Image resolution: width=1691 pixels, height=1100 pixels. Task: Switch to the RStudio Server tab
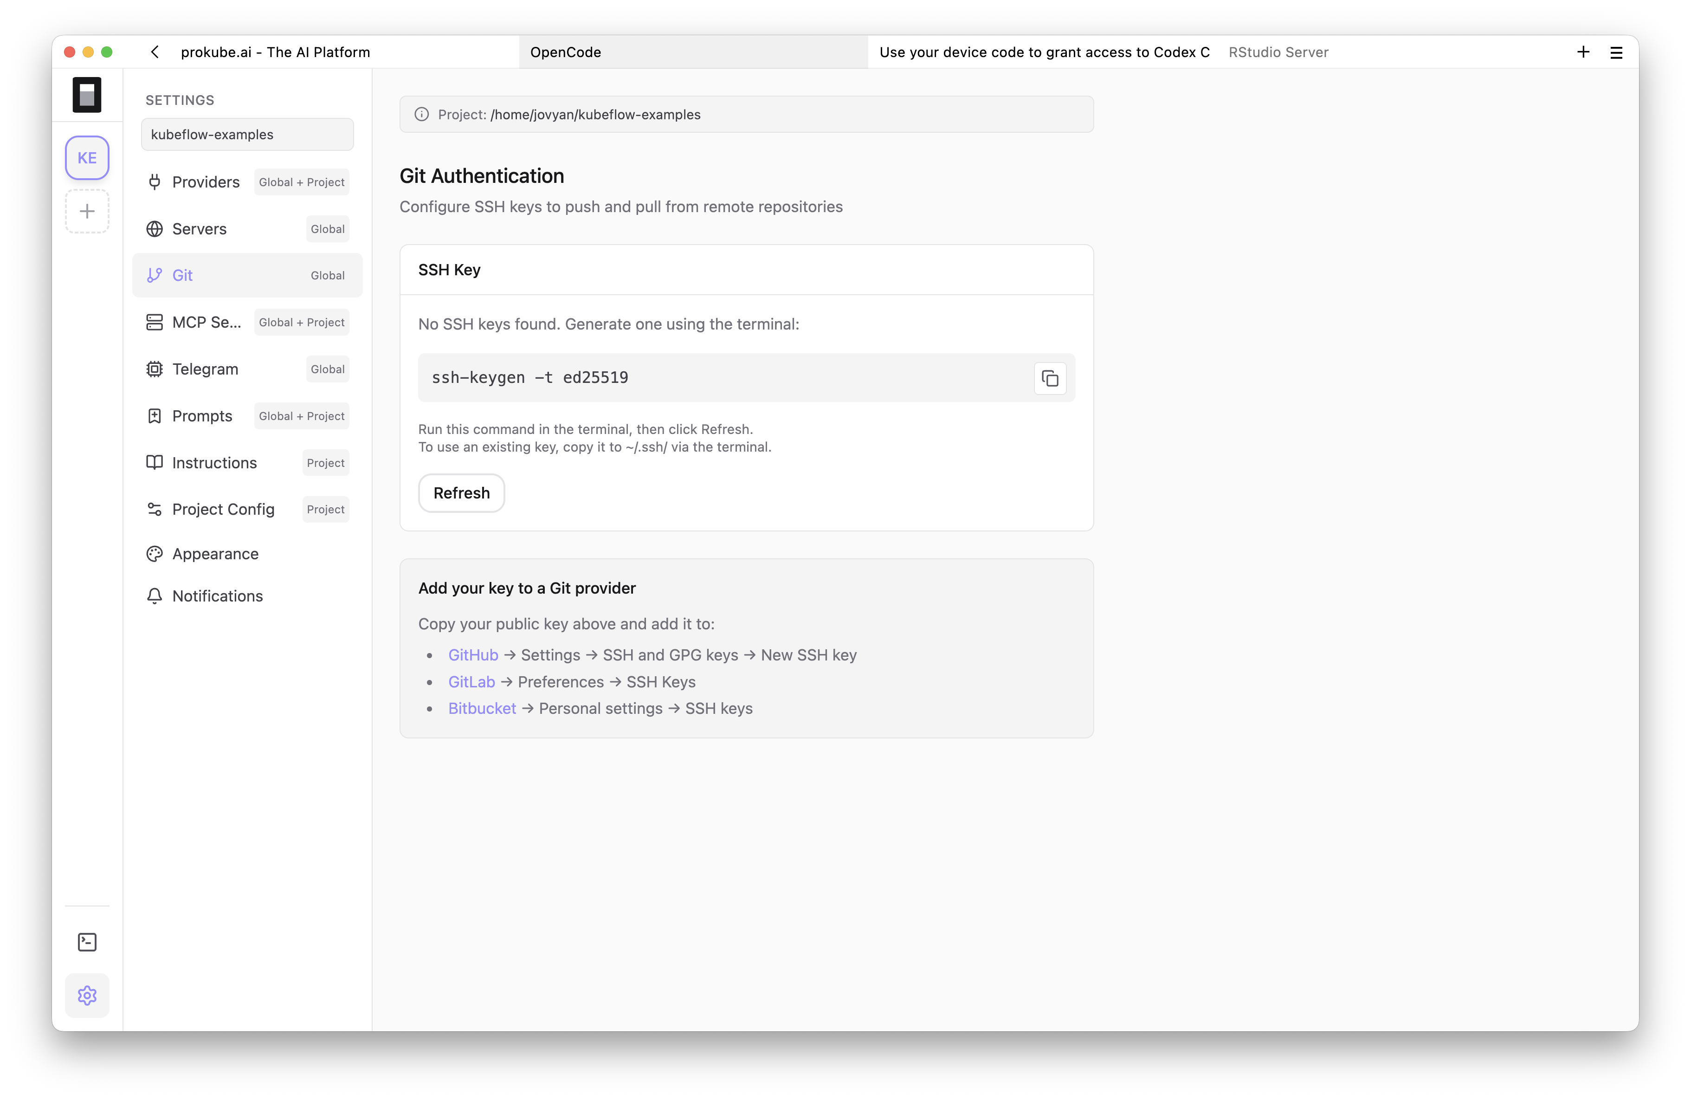pos(1278,52)
